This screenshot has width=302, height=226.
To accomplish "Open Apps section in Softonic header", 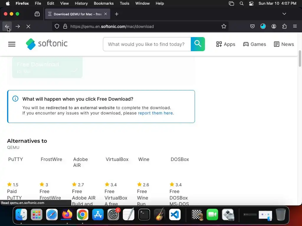I will coord(226,44).
